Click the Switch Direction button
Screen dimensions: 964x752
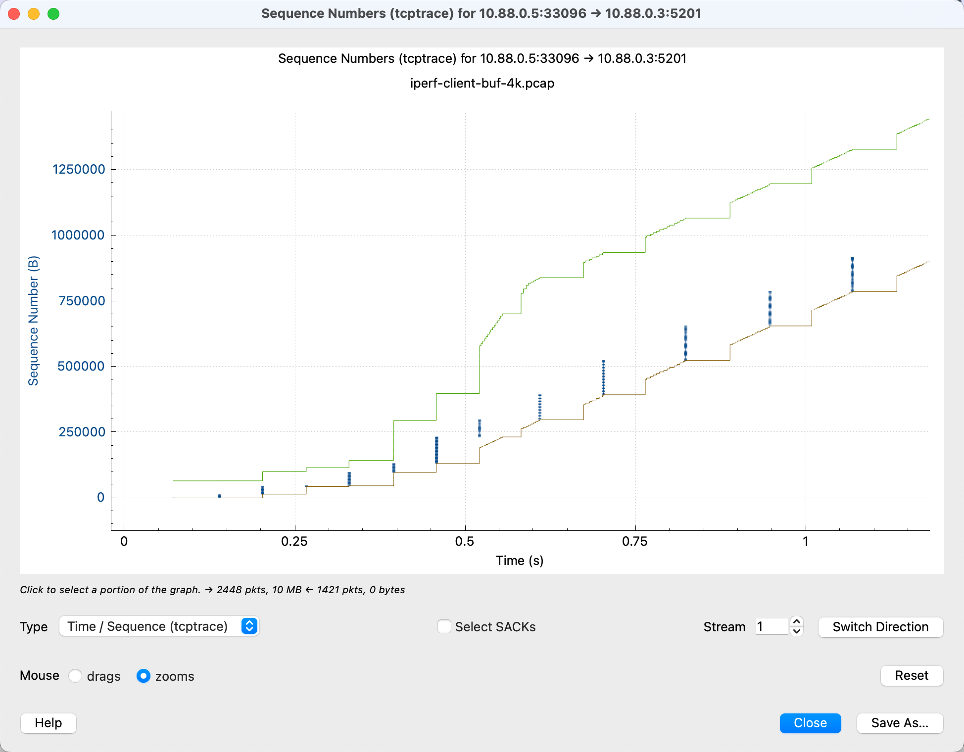(x=880, y=627)
